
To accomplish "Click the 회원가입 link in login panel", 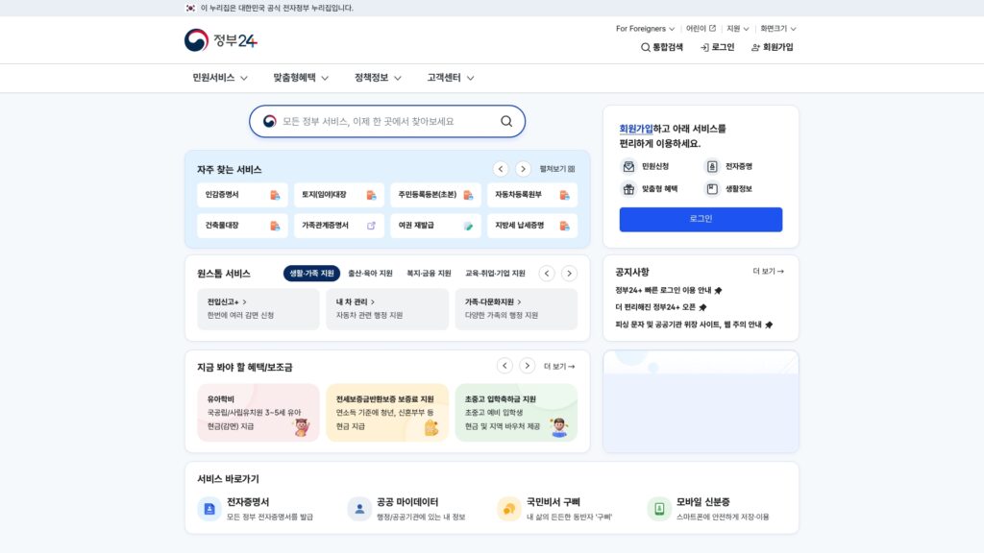I will (636, 129).
